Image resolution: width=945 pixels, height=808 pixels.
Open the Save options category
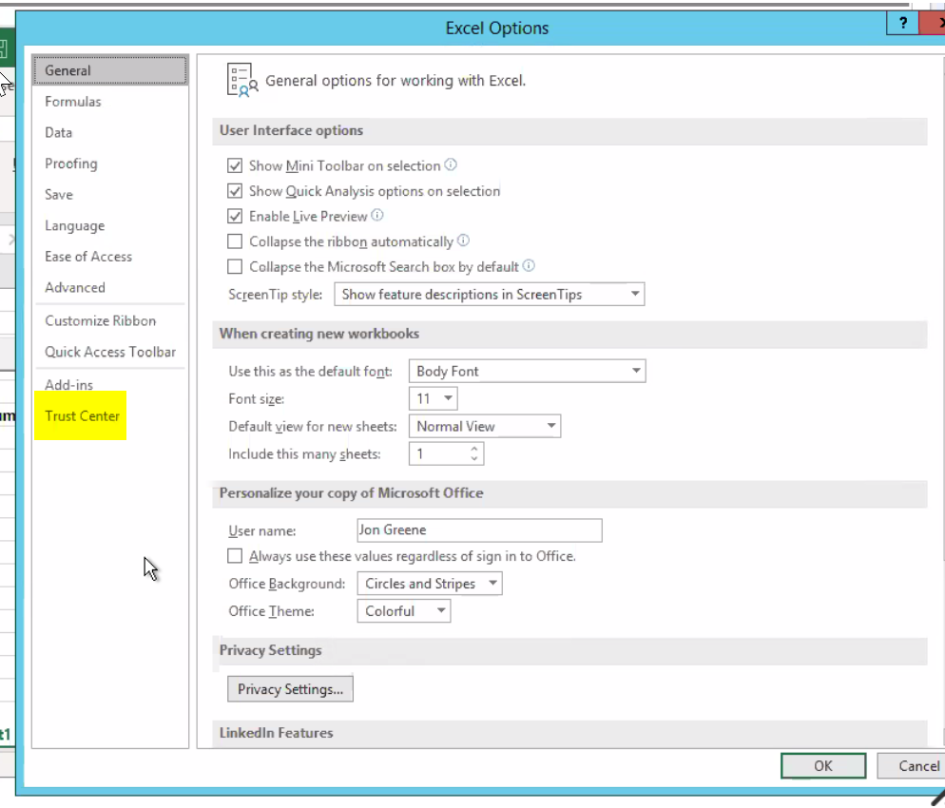point(110,195)
